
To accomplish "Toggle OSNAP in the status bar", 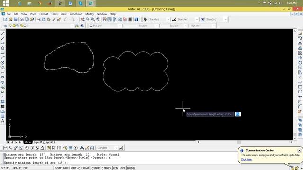I will pos(96,168).
